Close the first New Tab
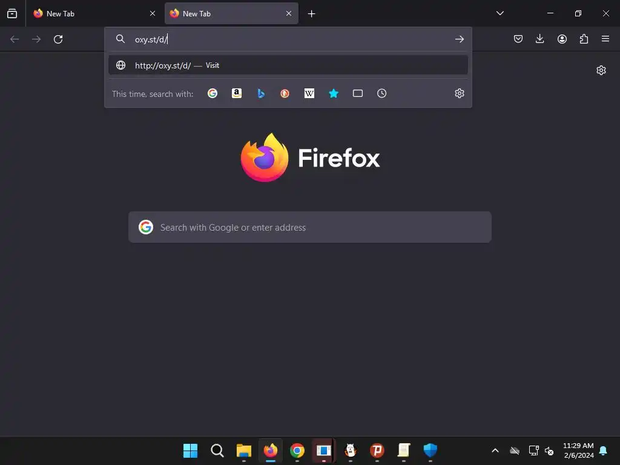The height and width of the screenshot is (465, 620). tap(153, 13)
